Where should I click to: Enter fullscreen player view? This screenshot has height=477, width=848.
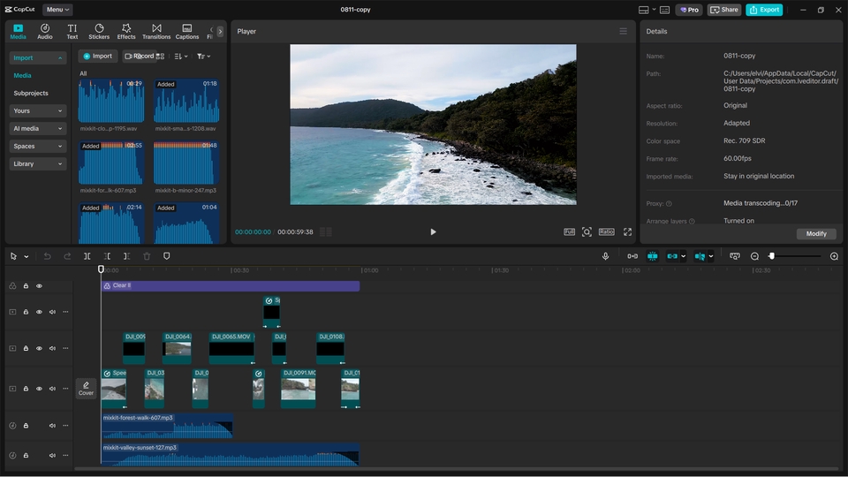tap(627, 232)
